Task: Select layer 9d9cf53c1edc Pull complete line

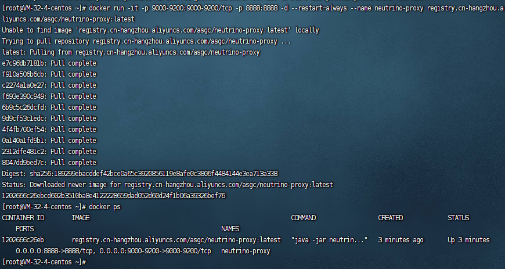Action: [49, 119]
